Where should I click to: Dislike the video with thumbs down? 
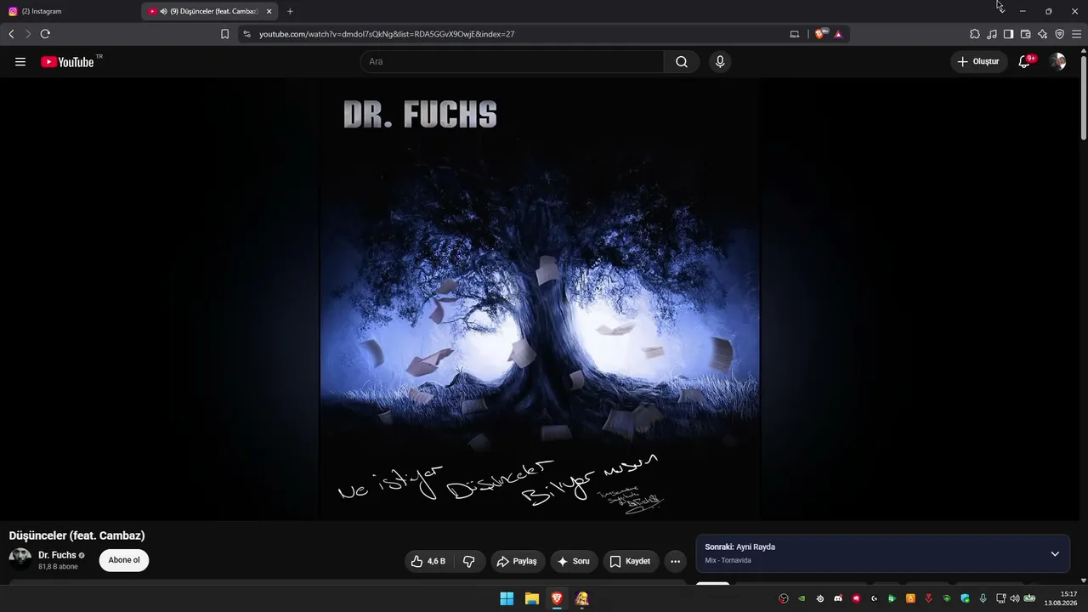468,561
